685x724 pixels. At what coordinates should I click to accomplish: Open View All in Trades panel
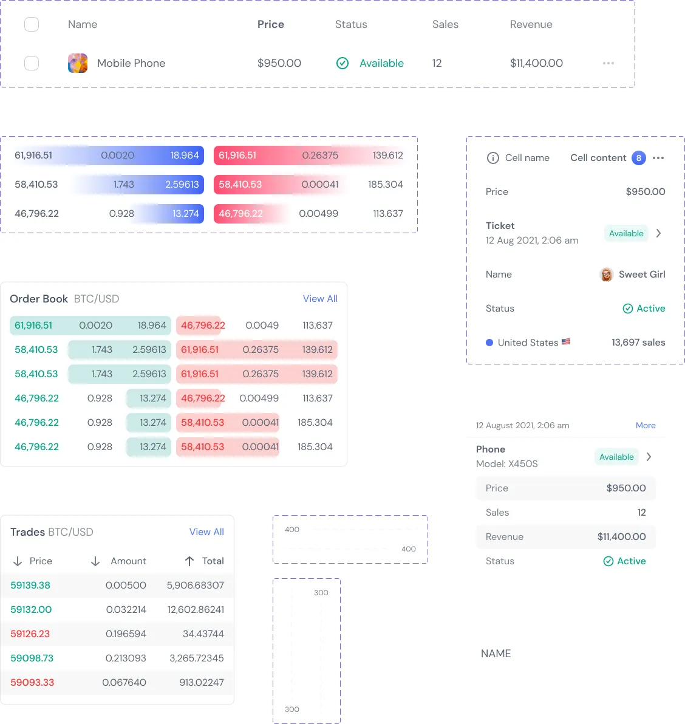tap(206, 532)
